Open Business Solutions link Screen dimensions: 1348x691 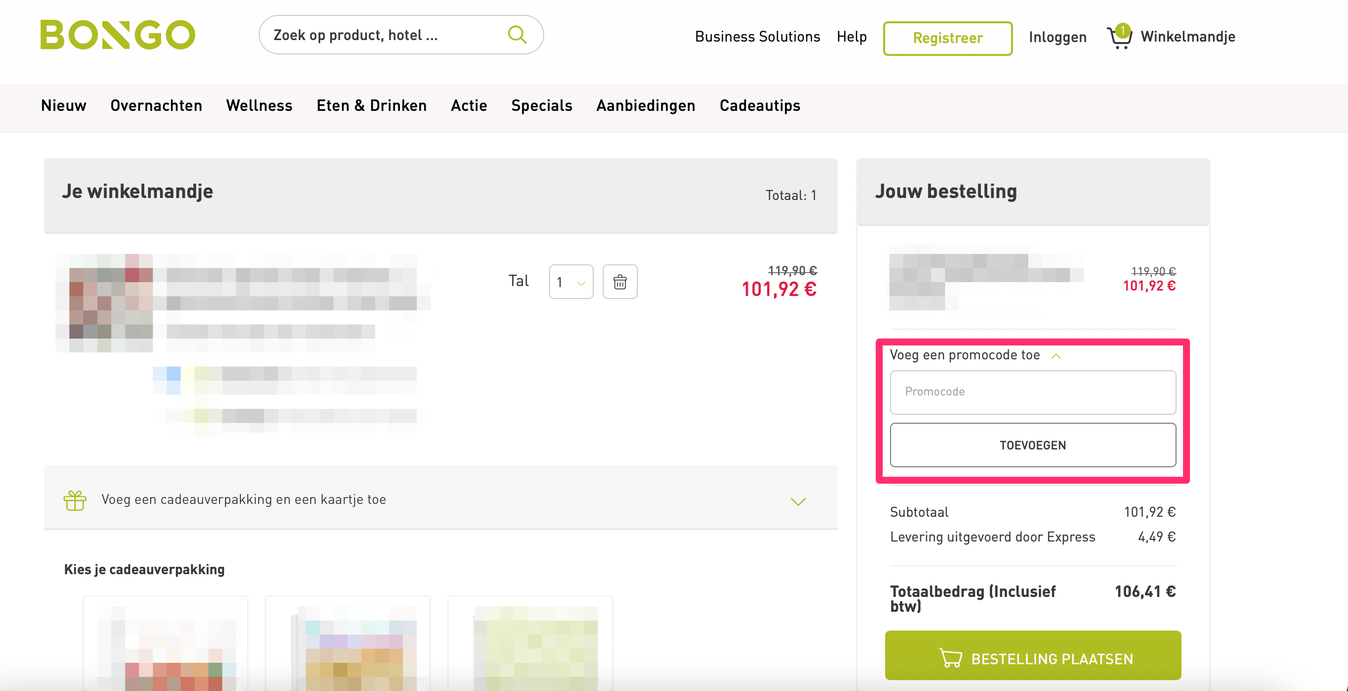point(757,37)
